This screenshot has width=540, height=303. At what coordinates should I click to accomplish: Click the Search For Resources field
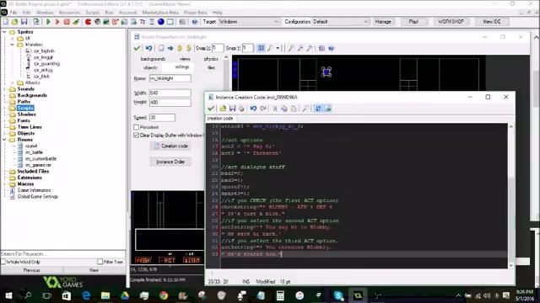[x=63, y=254]
